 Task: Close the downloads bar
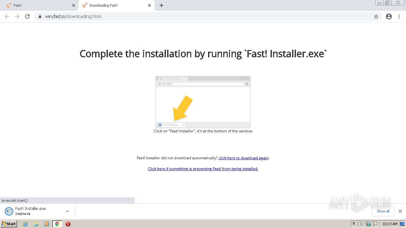click(400, 211)
